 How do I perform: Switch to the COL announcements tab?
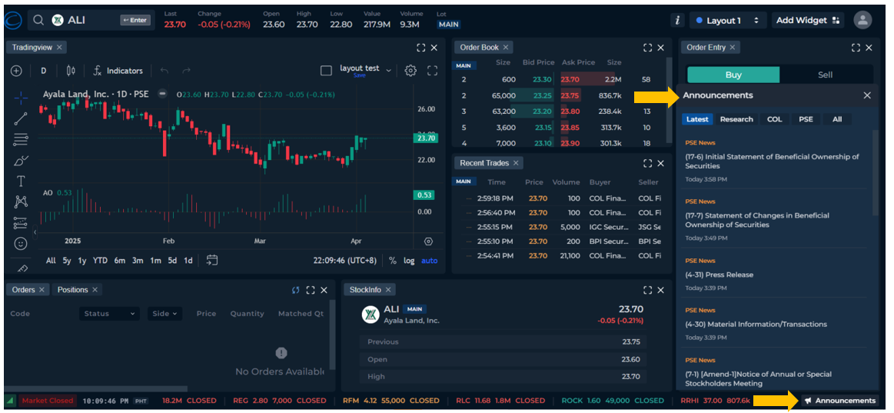click(x=774, y=119)
